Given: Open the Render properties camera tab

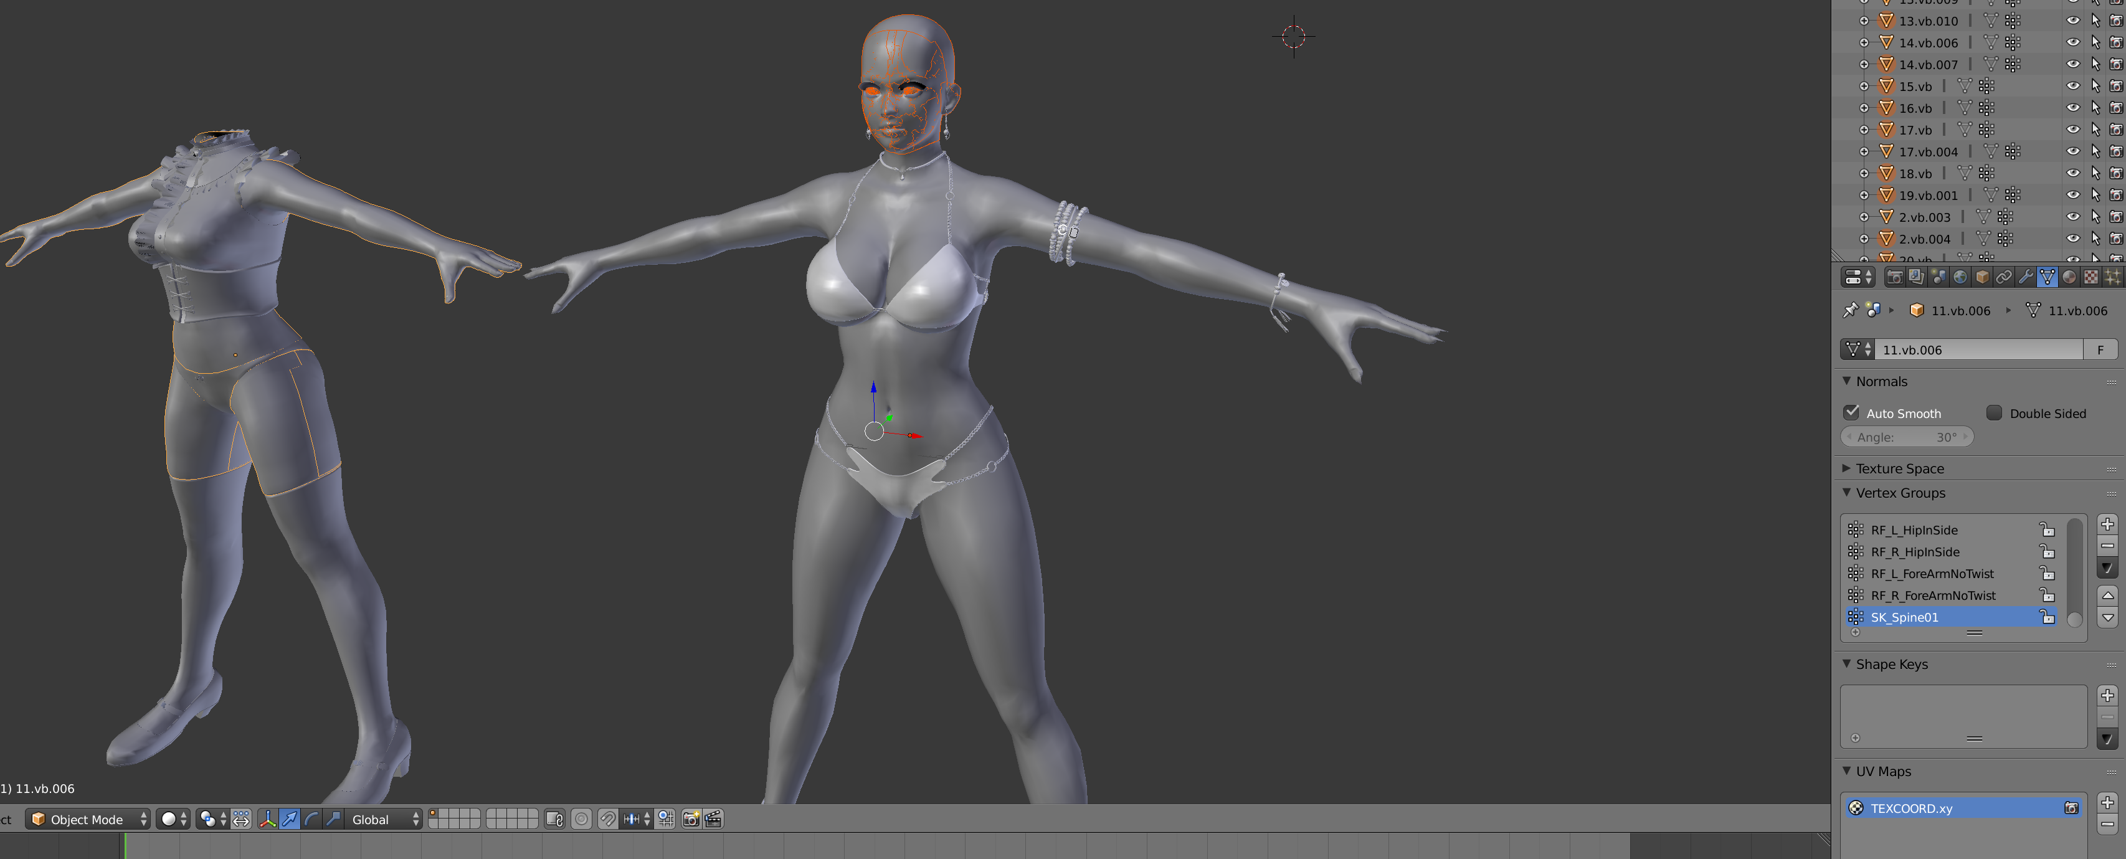Looking at the screenshot, I should (x=1895, y=278).
